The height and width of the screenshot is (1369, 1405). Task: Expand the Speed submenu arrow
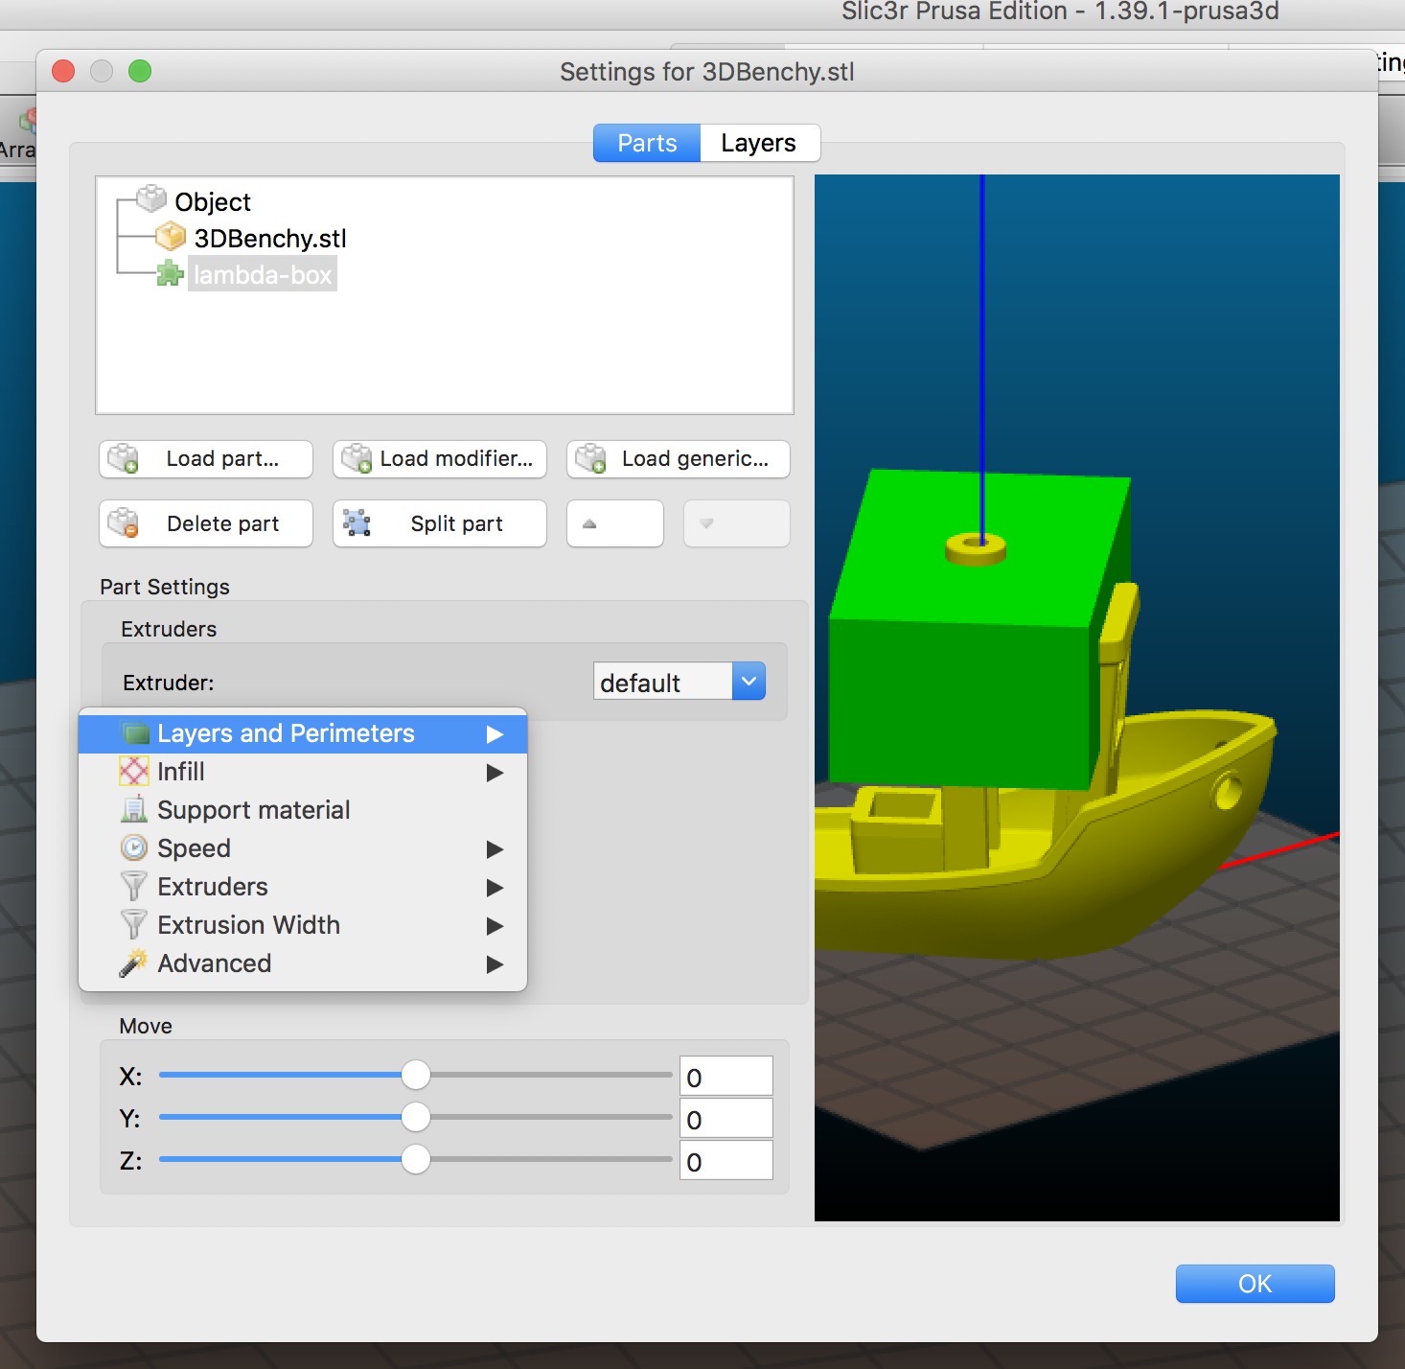tap(495, 849)
